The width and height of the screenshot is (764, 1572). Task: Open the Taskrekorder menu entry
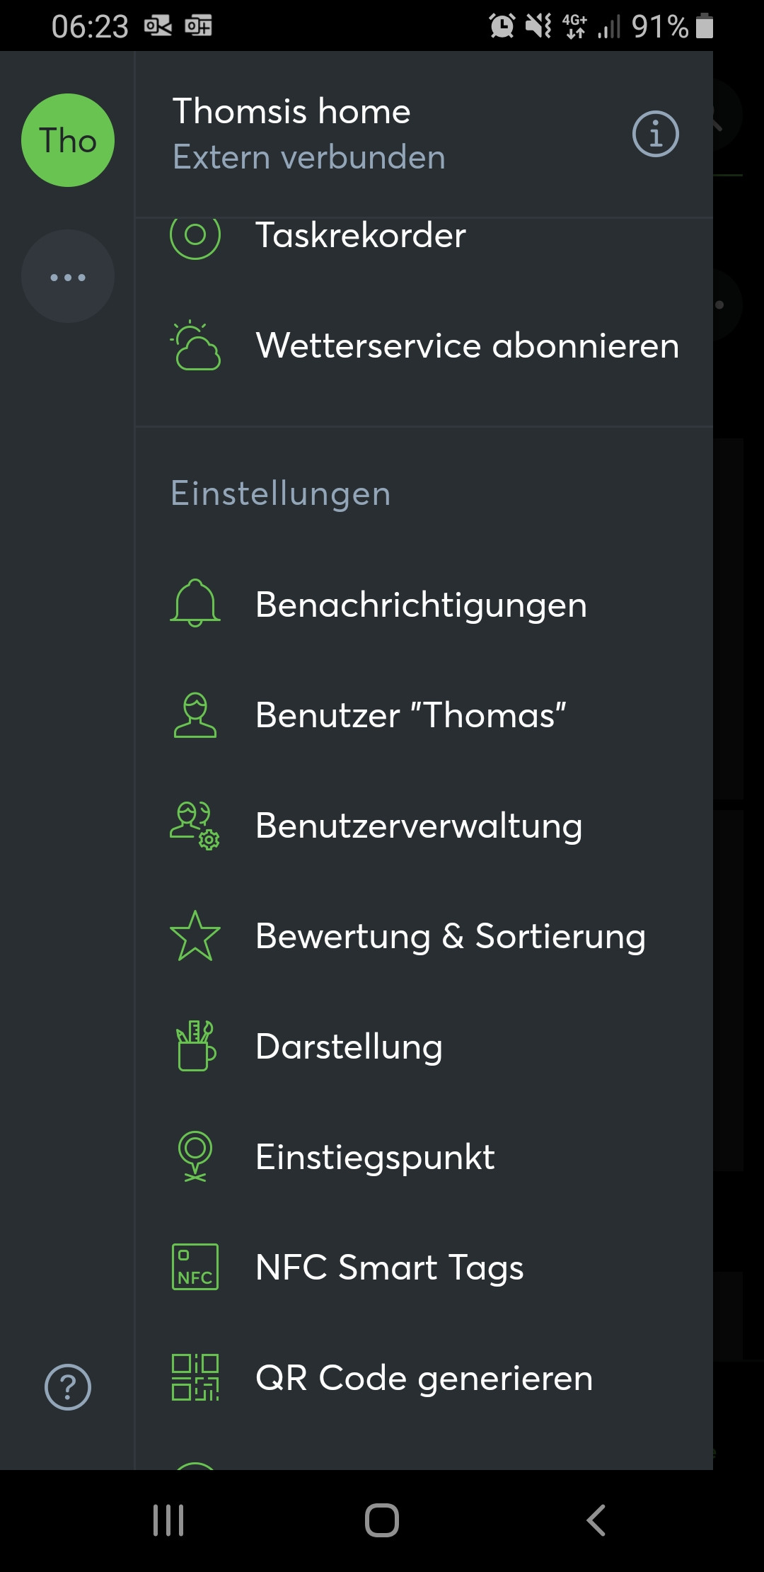coord(361,235)
